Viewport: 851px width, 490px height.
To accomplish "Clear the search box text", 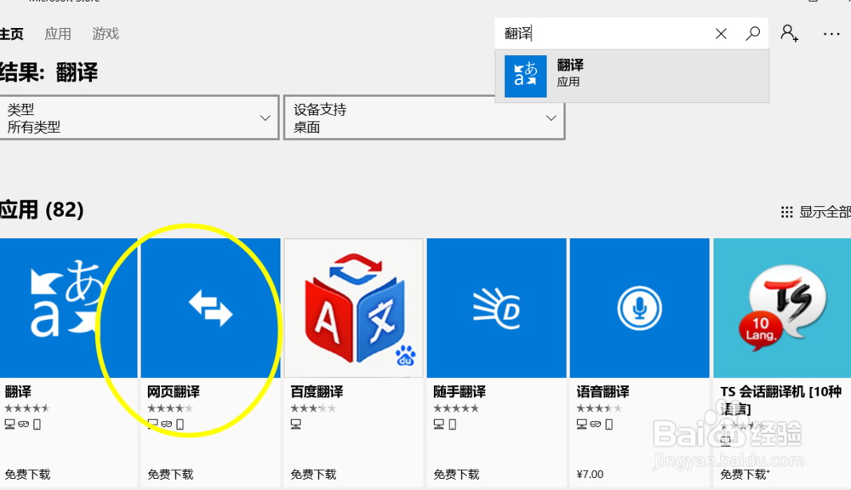I will click(x=721, y=34).
